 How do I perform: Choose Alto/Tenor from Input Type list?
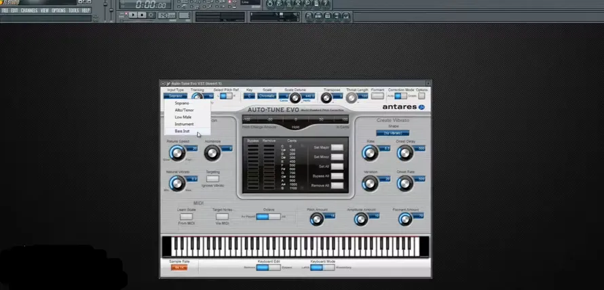pos(187,110)
